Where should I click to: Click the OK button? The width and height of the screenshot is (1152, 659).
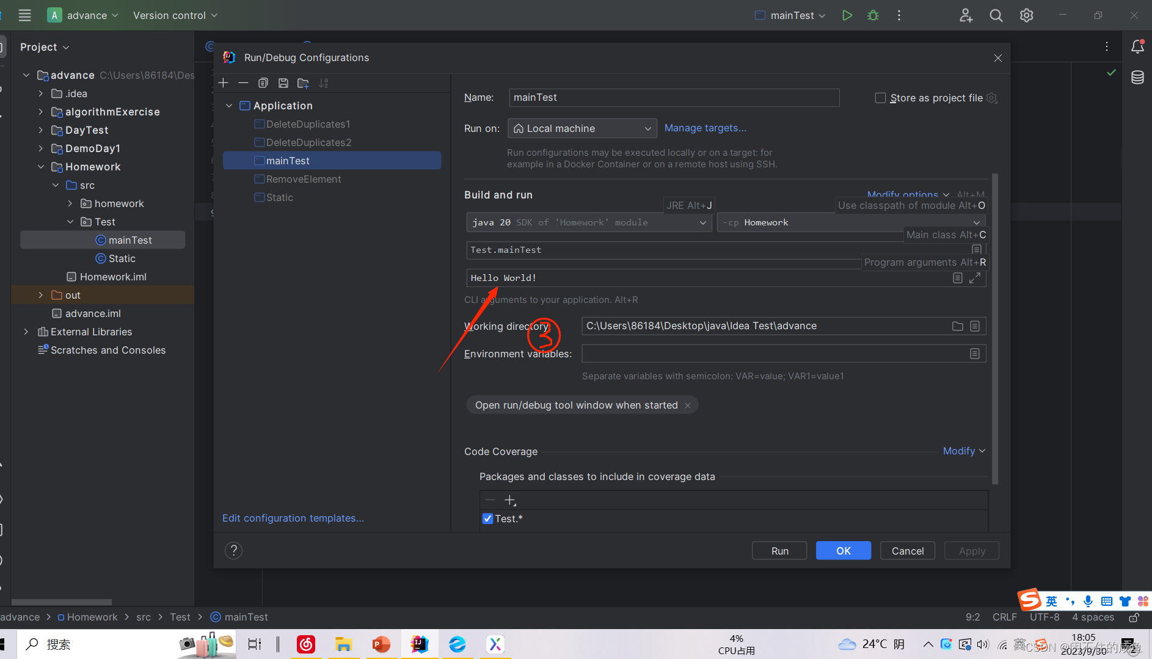click(843, 550)
